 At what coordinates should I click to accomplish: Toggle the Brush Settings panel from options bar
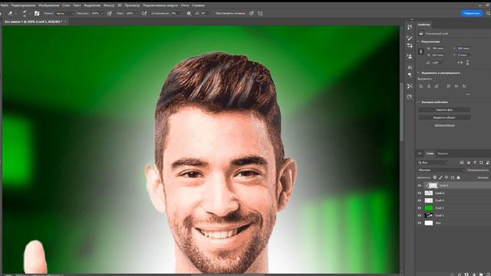pyautogui.click(x=37, y=14)
